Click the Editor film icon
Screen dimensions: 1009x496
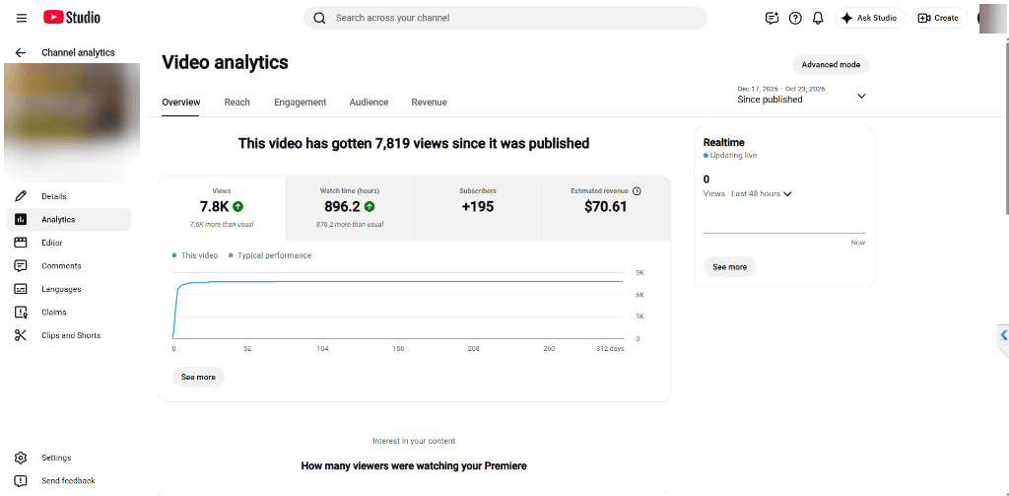click(21, 243)
